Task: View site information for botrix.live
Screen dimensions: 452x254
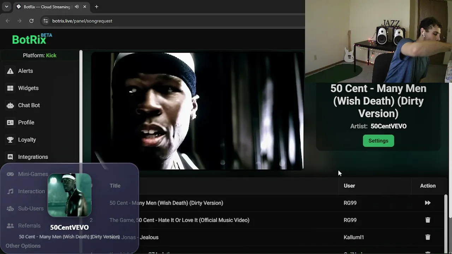Action: pyautogui.click(x=45, y=21)
